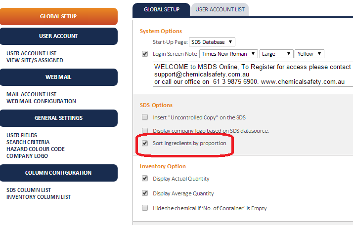The height and width of the screenshot is (225, 353).
Task: Check Hide the chemical if container empty
Action: (145, 208)
